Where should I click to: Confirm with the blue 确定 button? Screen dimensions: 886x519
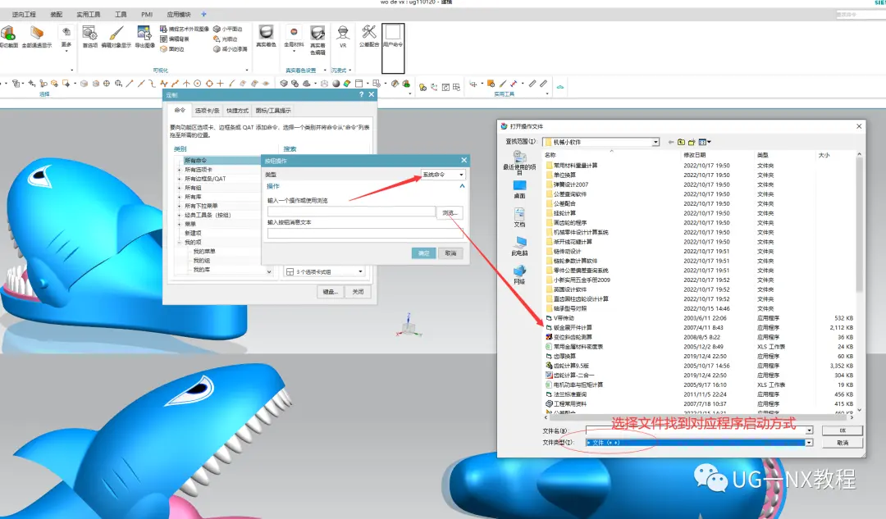click(x=424, y=253)
